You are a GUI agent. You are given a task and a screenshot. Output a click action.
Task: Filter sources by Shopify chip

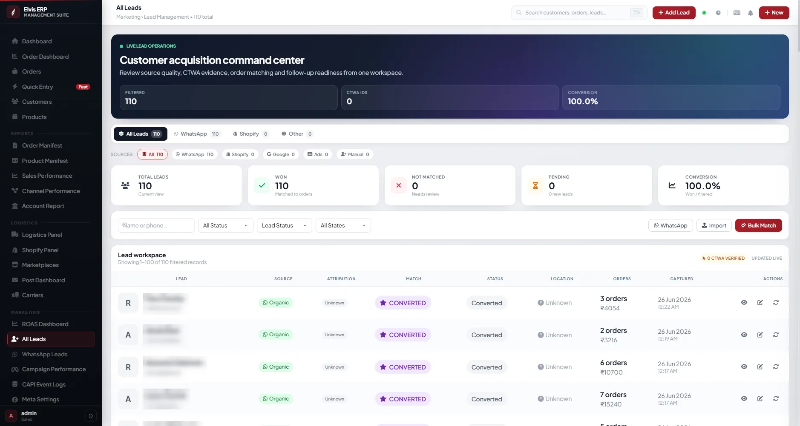(240, 154)
